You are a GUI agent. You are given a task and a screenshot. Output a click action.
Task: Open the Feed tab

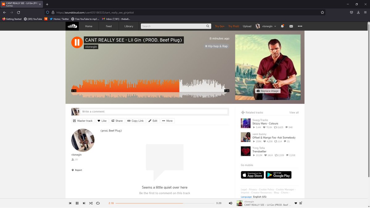pos(109,26)
